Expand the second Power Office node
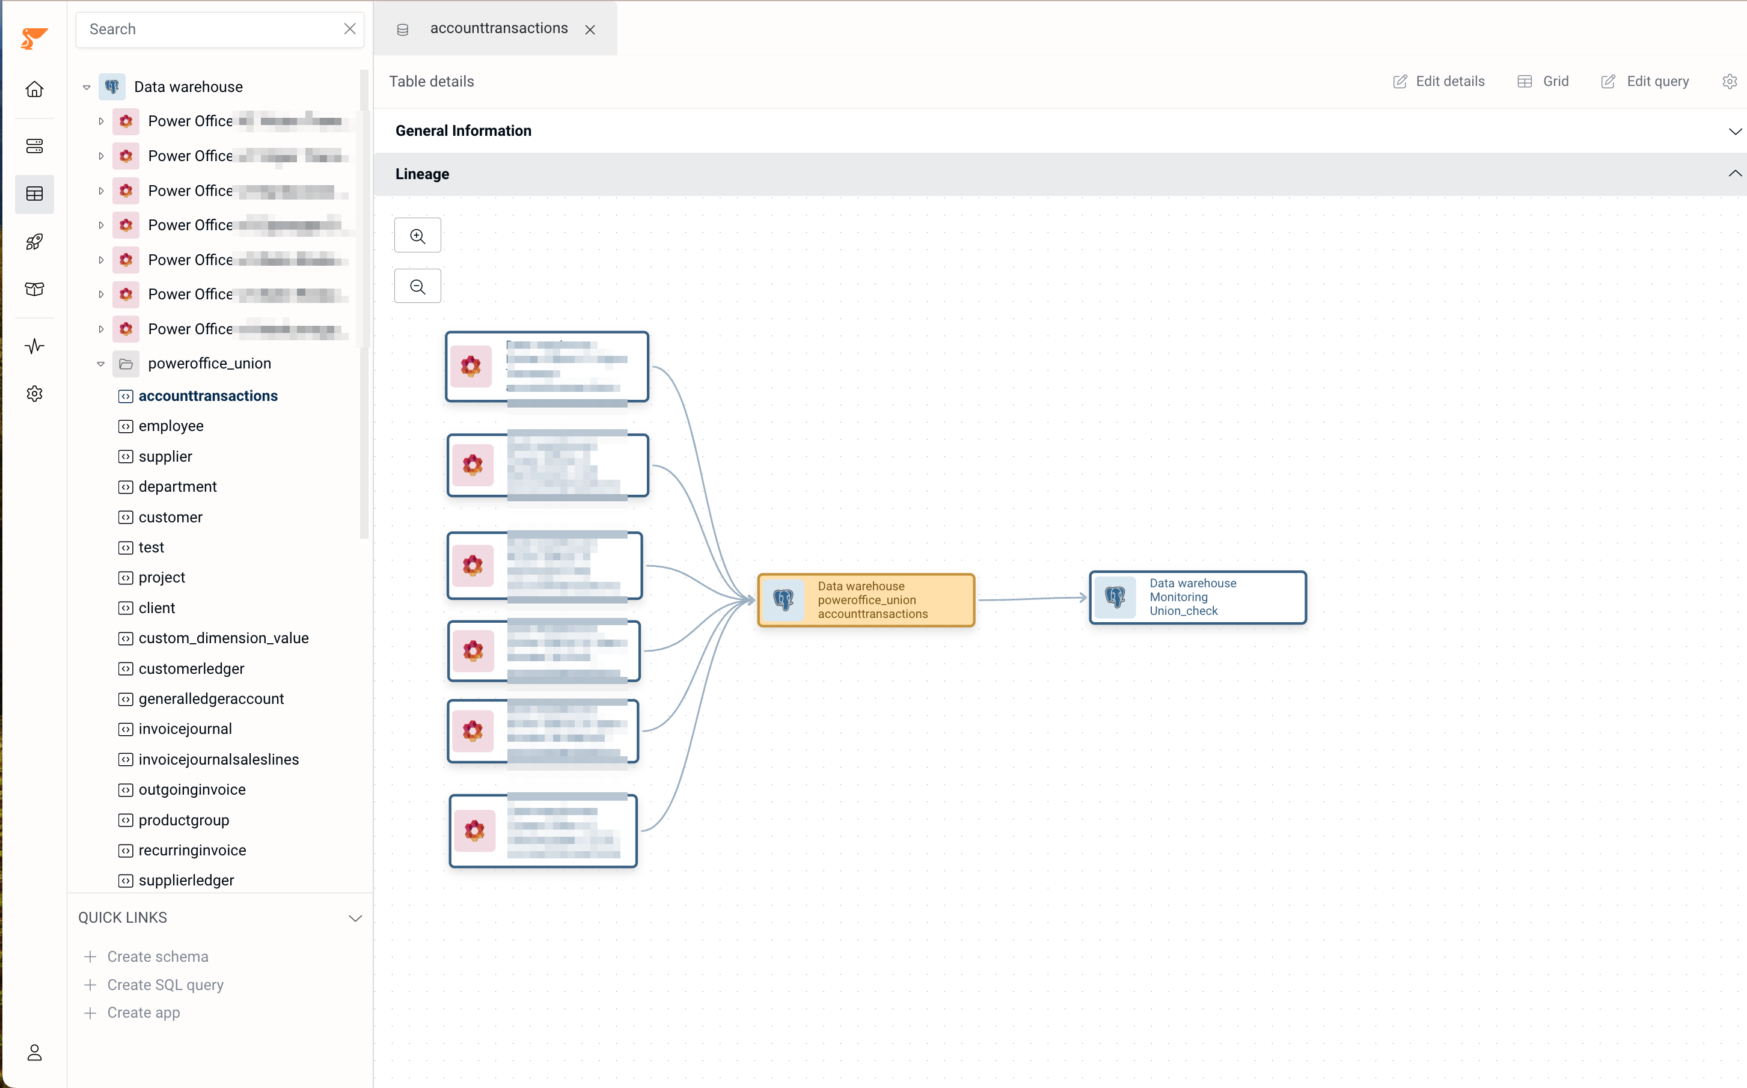The height and width of the screenshot is (1088, 1747). click(101, 156)
